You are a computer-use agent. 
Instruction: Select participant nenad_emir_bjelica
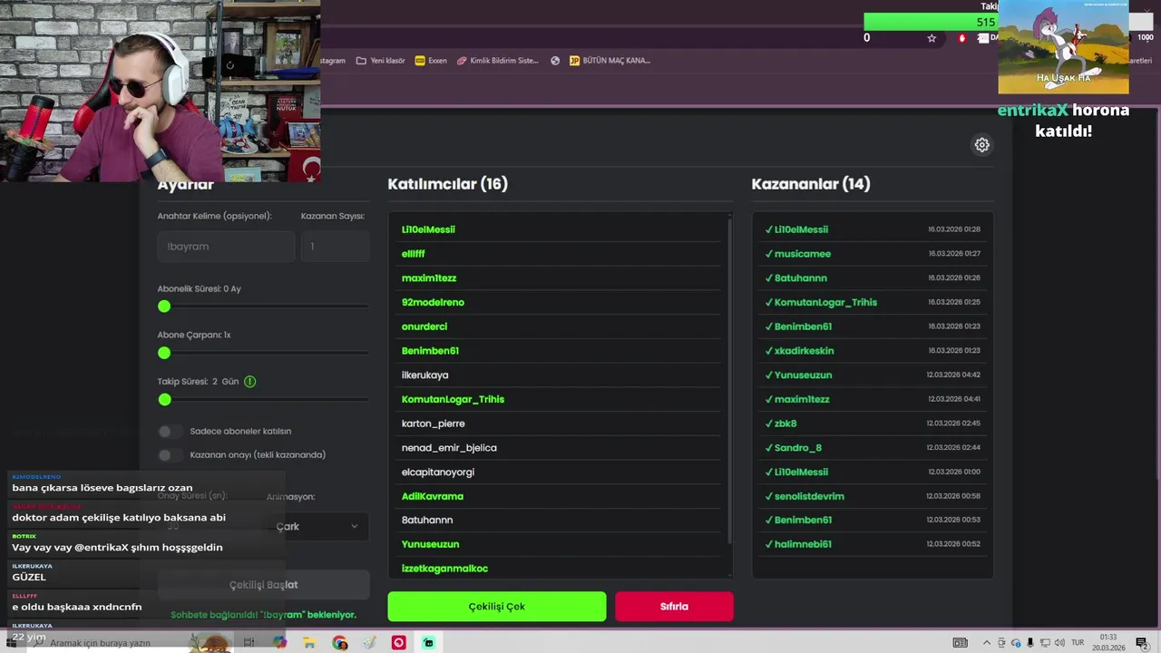click(449, 448)
